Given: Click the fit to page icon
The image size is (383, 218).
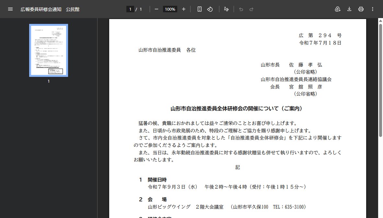Looking at the screenshot, I should 200,9.
